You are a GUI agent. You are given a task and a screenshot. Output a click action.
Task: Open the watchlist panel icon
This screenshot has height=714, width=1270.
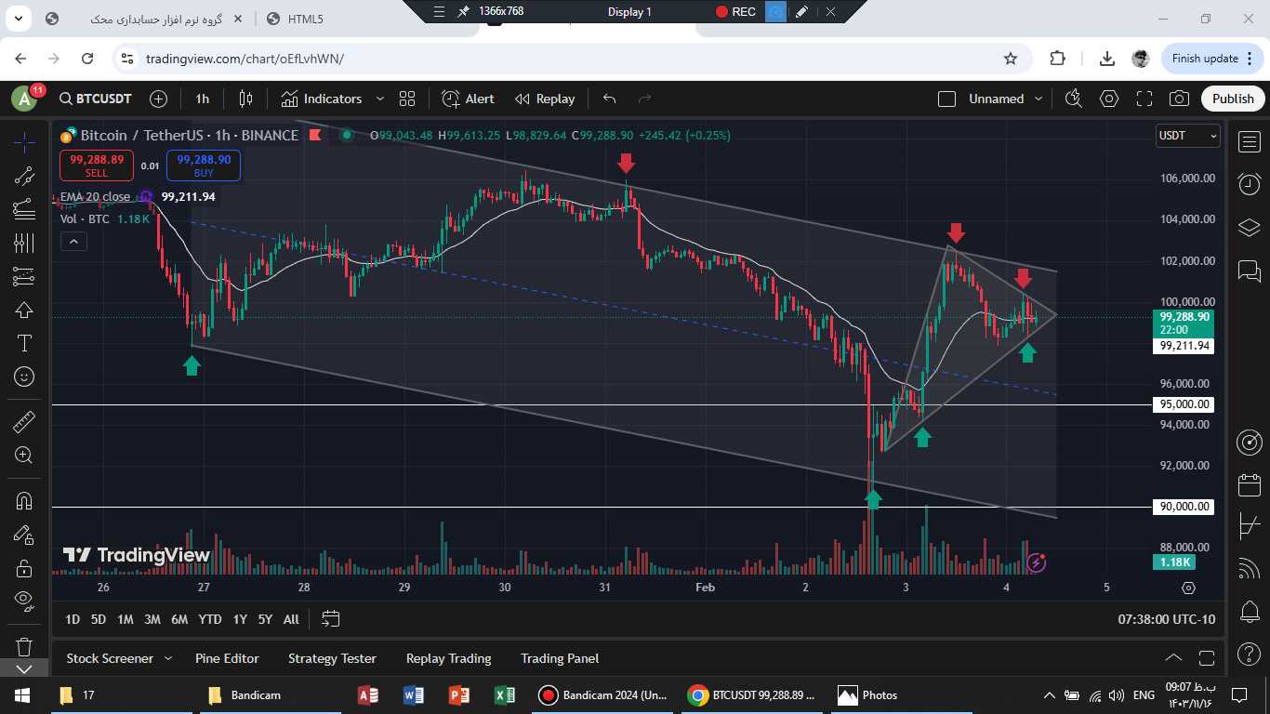point(1250,142)
